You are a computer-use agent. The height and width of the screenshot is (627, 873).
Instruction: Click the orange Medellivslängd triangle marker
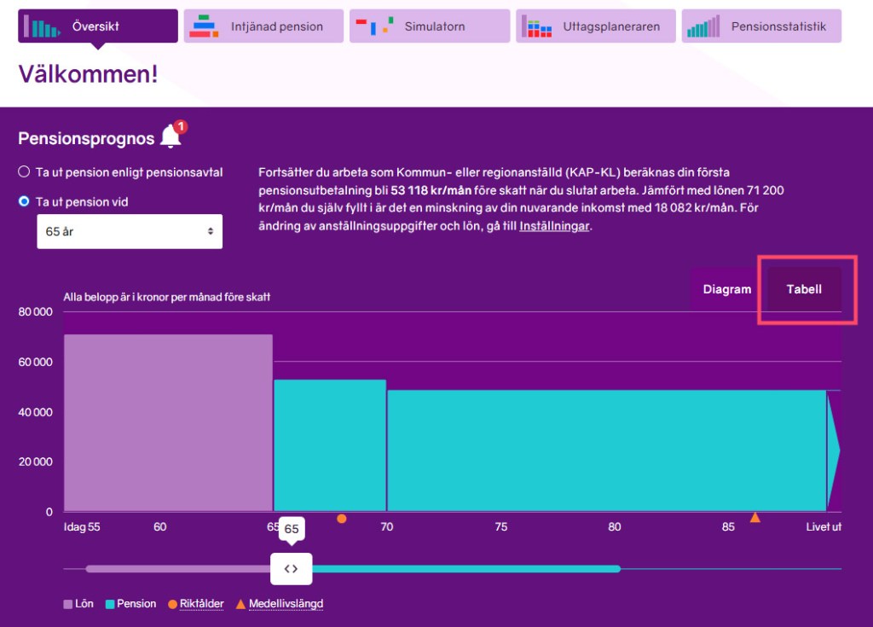click(754, 517)
